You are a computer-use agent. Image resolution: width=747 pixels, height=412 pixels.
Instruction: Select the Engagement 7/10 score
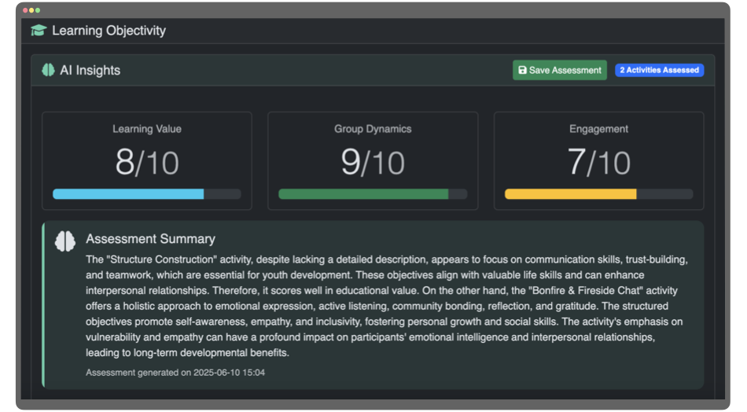point(599,162)
